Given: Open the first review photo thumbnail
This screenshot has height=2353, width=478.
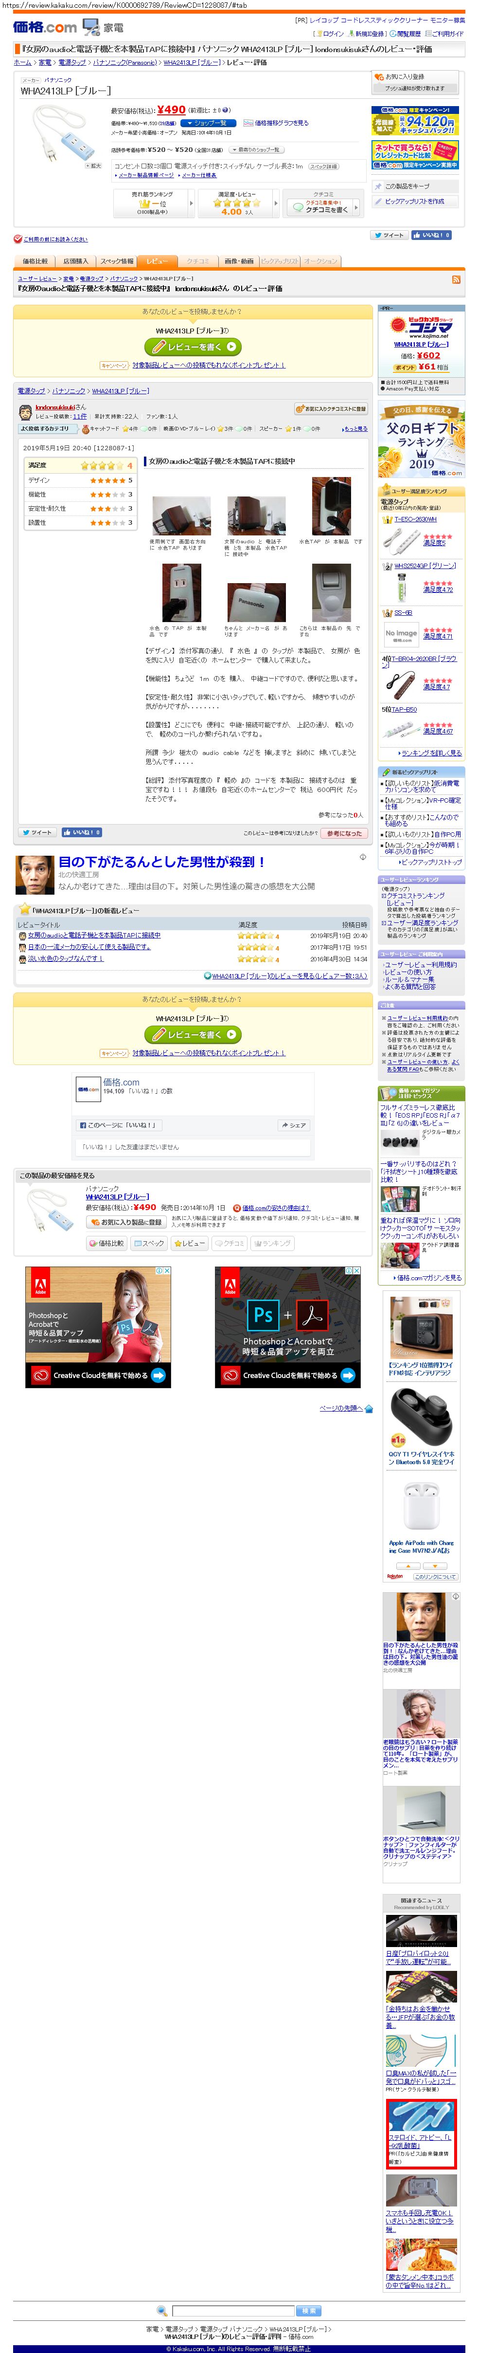Looking at the screenshot, I should (180, 516).
